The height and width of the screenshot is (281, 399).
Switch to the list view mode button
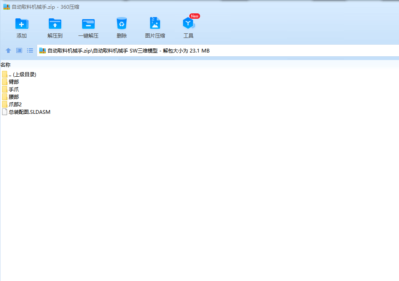click(30, 50)
